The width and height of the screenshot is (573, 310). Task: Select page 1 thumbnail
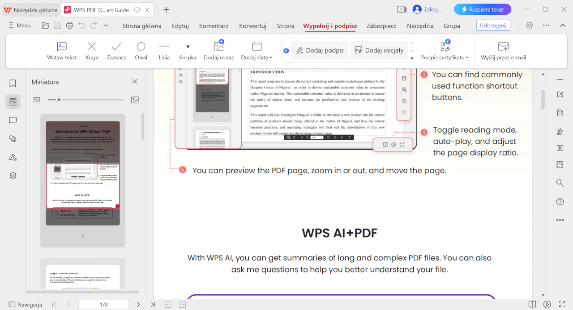(83, 173)
